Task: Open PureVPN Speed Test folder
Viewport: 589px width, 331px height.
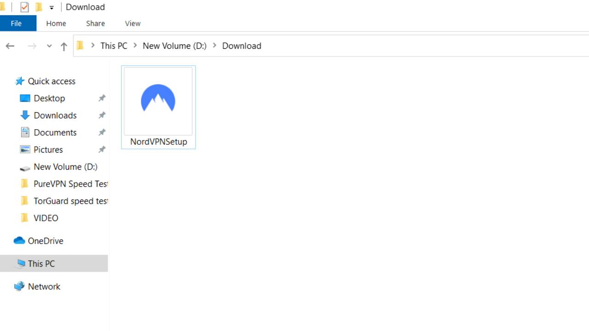Action: [70, 184]
